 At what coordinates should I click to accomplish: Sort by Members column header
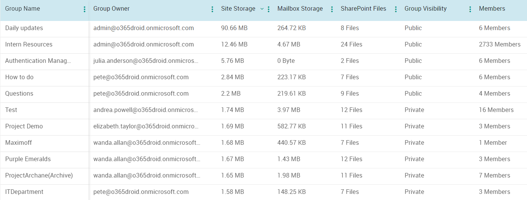[492, 9]
